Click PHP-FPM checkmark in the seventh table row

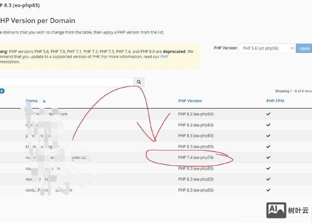click(x=268, y=179)
